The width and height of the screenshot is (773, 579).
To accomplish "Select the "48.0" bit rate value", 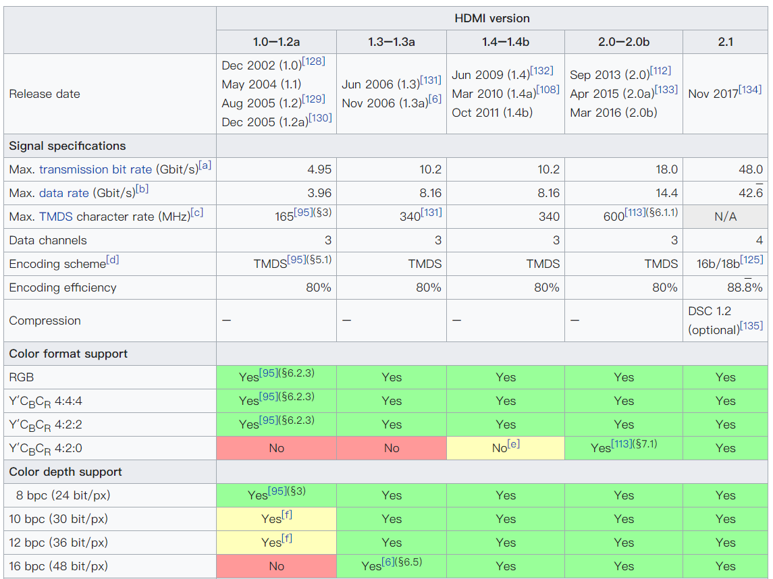I will [x=751, y=169].
